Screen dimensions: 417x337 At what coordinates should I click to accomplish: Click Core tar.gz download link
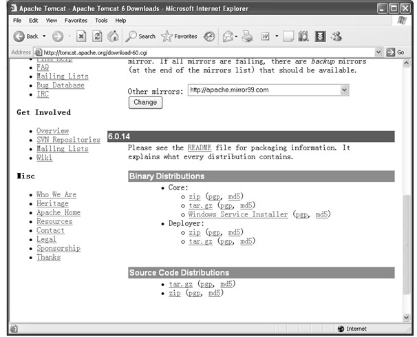(200, 205)
